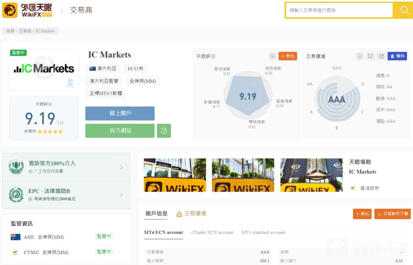Viewport: 413px width, 265px height.
Task: Click the 塞浦路斯 location text
Action: click(370, 188)
